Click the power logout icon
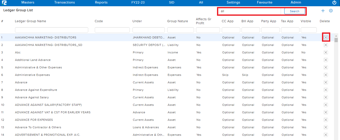Viewport: 340px width, 140px height. [334, 2]
